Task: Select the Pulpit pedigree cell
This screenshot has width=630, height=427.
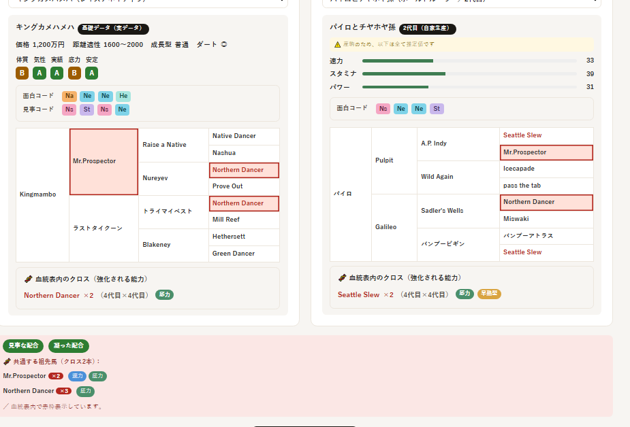Action: click(x=394, y=160)
